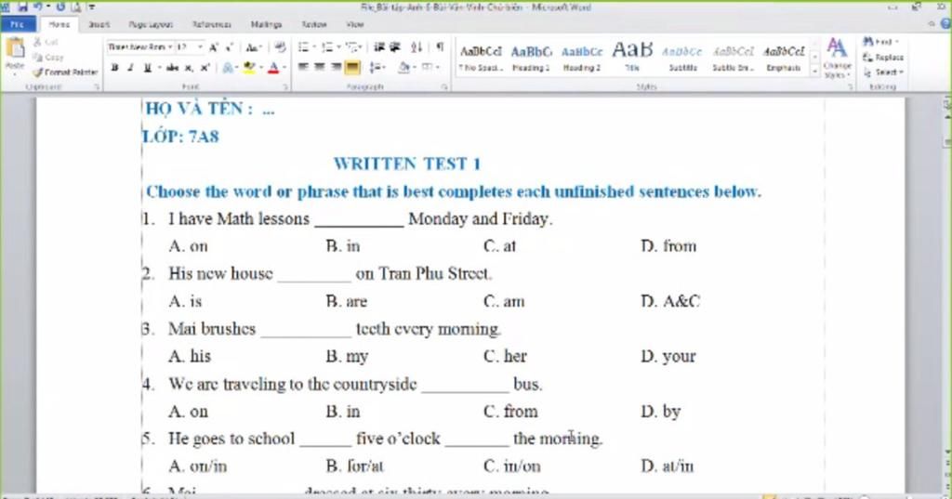Click the Save icon in quick access toolbar
952x499 pixels.
click(22, 7)
